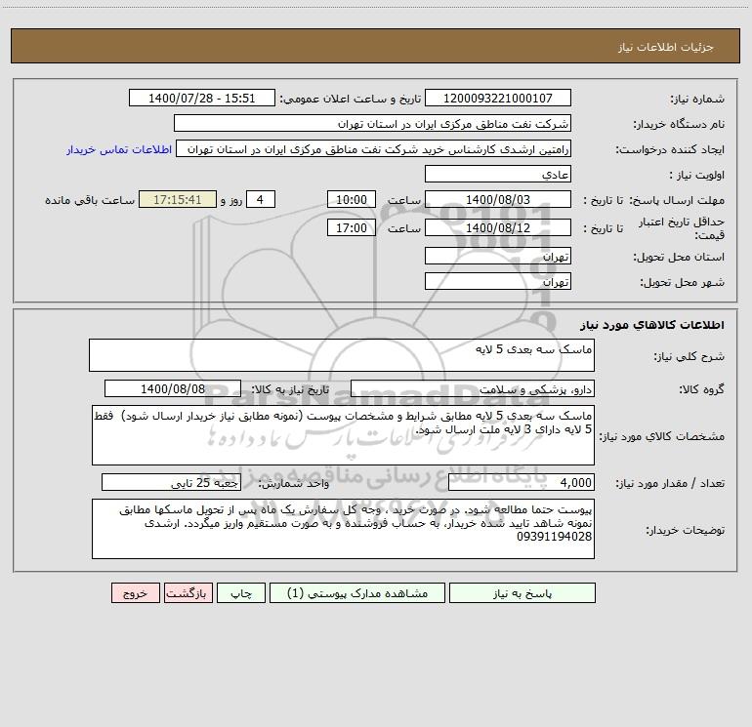Click the label توضیحات خریدار

(685, 531)
